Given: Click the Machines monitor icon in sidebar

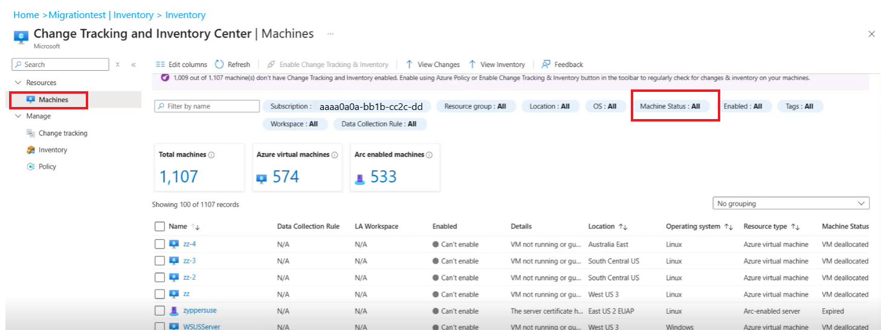Looking at the screenshot, I should click(x=31, y=100).
